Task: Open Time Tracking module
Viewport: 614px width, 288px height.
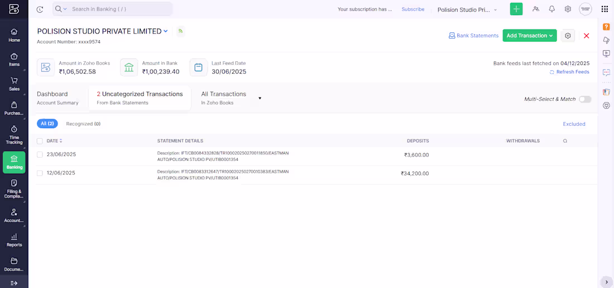Action: click(14, 135)
